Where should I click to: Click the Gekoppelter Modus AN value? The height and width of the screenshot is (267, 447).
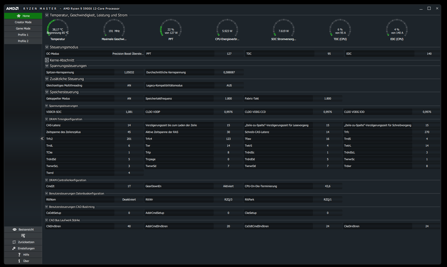click(x=129, y=98)
